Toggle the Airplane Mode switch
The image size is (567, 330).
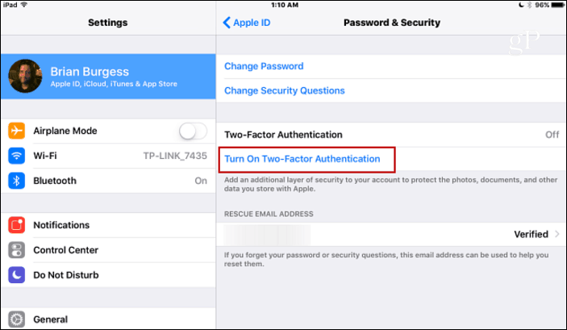pos(193,131)
